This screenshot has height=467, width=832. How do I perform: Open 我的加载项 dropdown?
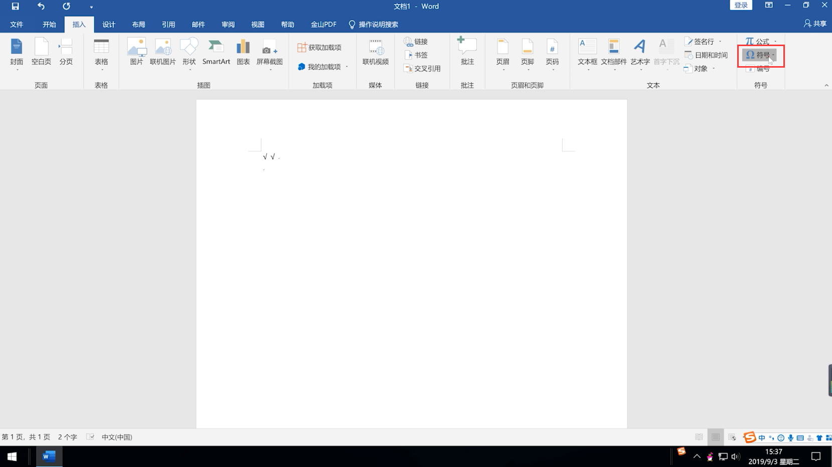322,67
